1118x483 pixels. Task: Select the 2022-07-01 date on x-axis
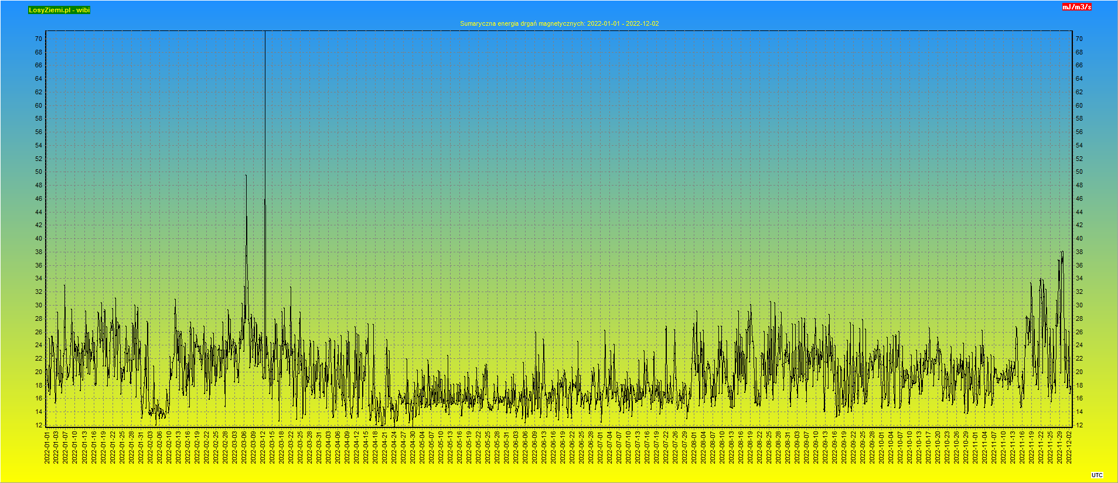(600, 448)
